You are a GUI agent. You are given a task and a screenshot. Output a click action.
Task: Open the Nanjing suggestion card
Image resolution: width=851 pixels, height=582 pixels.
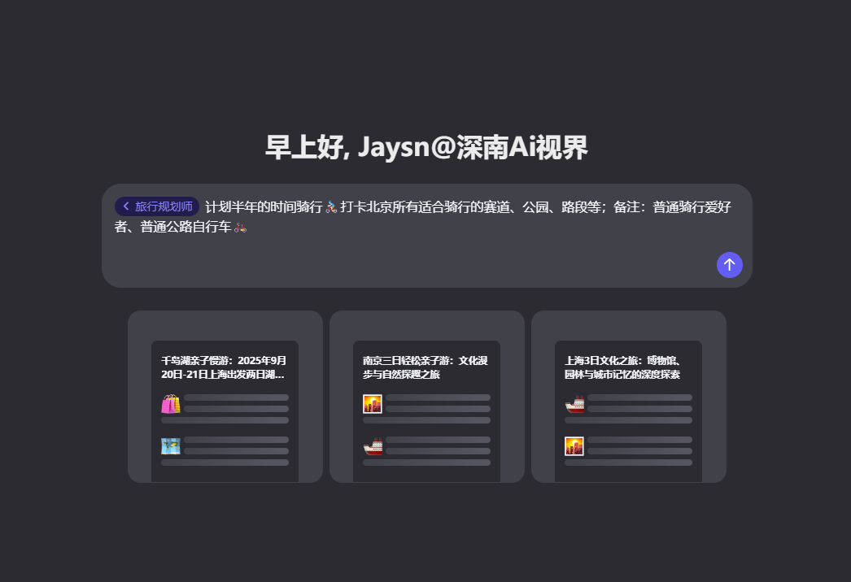coord(426,397)
